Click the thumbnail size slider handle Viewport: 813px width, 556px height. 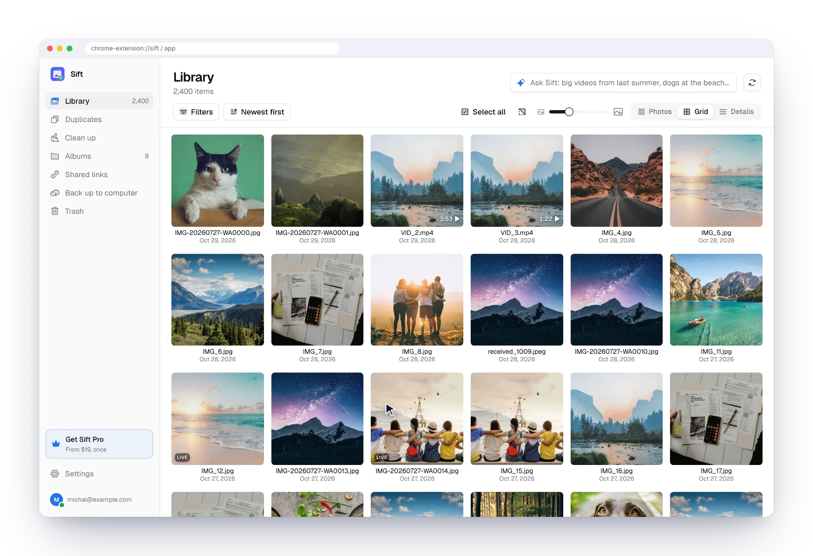[569, 112]
